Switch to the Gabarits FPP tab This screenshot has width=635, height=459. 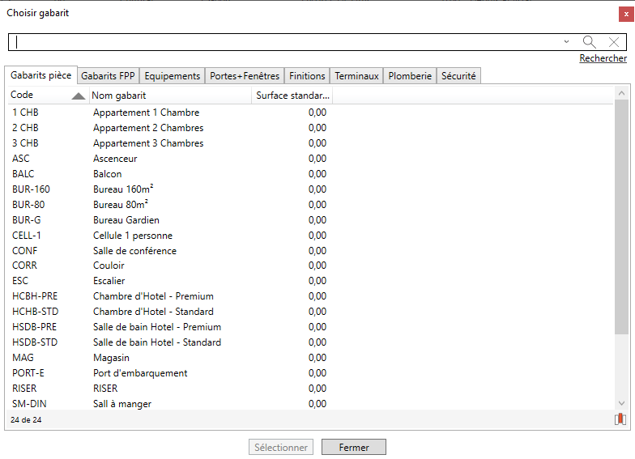pos(108,76)
